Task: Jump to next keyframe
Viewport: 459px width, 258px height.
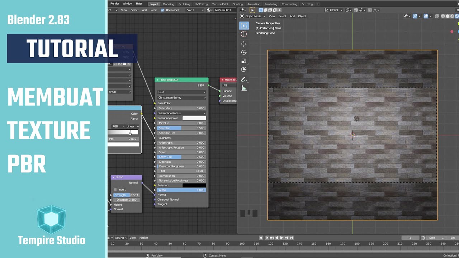Action: pyautogui.click(x=287, y=238)
